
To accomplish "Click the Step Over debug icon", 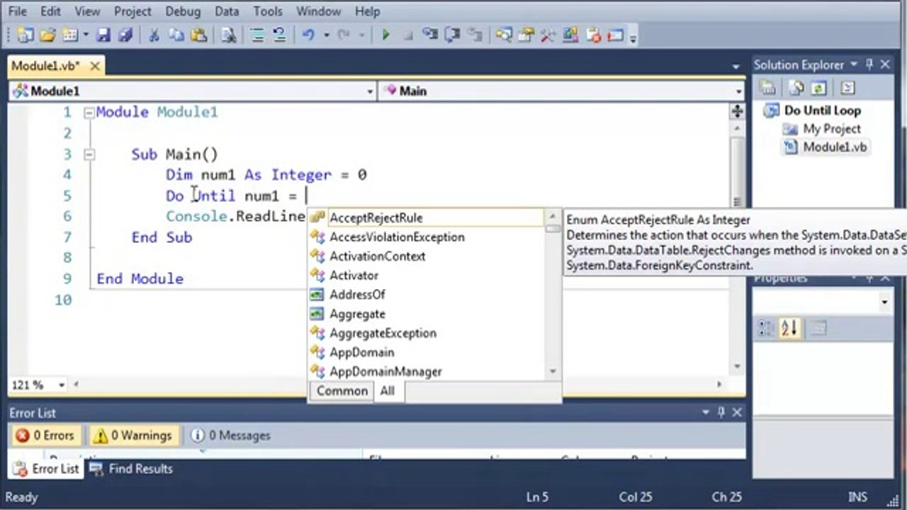I will coord(453,35).
